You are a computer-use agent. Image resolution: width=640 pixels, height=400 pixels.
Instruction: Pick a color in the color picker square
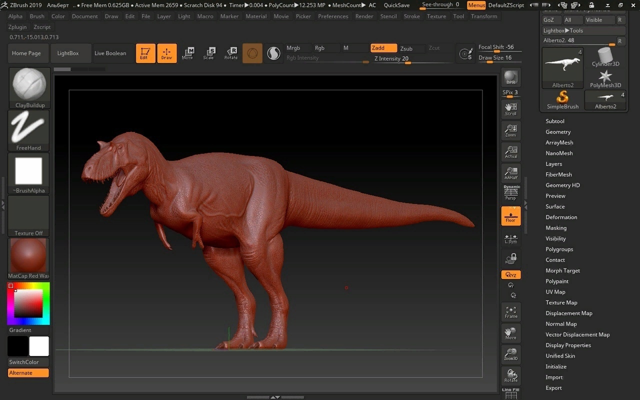(x=28, y=303)
